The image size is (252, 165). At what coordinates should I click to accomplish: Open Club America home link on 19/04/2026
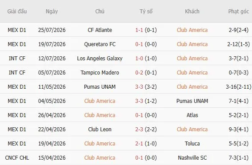[100, 144]
